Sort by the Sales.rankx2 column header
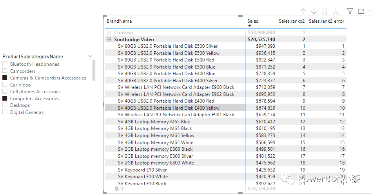Image resolution: width=372 pixels, height=195 pixels. click(x=292, y=21)
